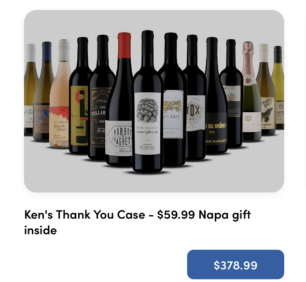This screenshot has height=282, width=306.
Task: Click the tree illustration on crowdpleazin label
Action: [148, 110]
